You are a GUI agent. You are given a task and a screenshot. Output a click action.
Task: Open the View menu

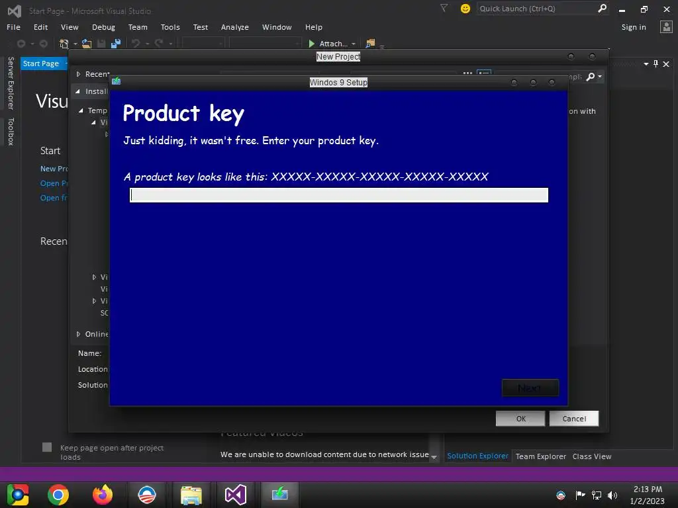point(70,27)
